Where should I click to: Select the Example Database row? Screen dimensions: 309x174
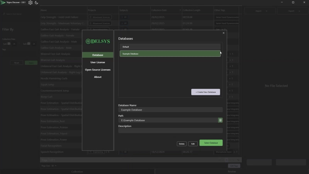click(x=170, y=54)
